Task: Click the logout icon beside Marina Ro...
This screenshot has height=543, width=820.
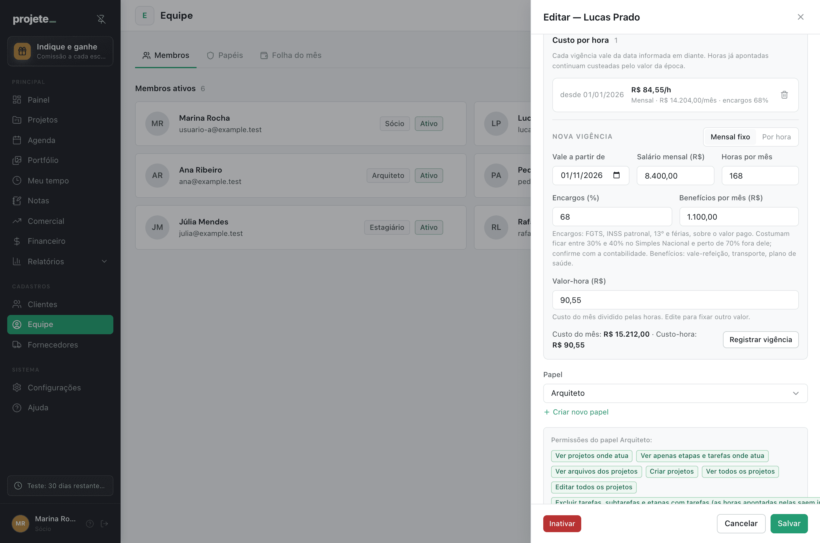Action: click(104, 523)
